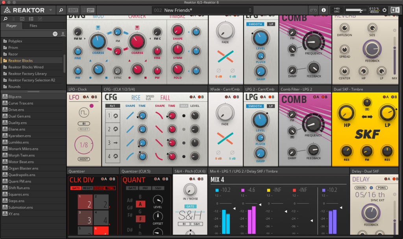The height and width of the screenshot is (239, 403).
Task: Open the Rounds folder
Action: [32, 87]
